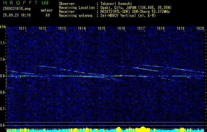This screenshot has height=132, width=207.
Task: Click the red echo near 1617
Action: pos(142,76)
